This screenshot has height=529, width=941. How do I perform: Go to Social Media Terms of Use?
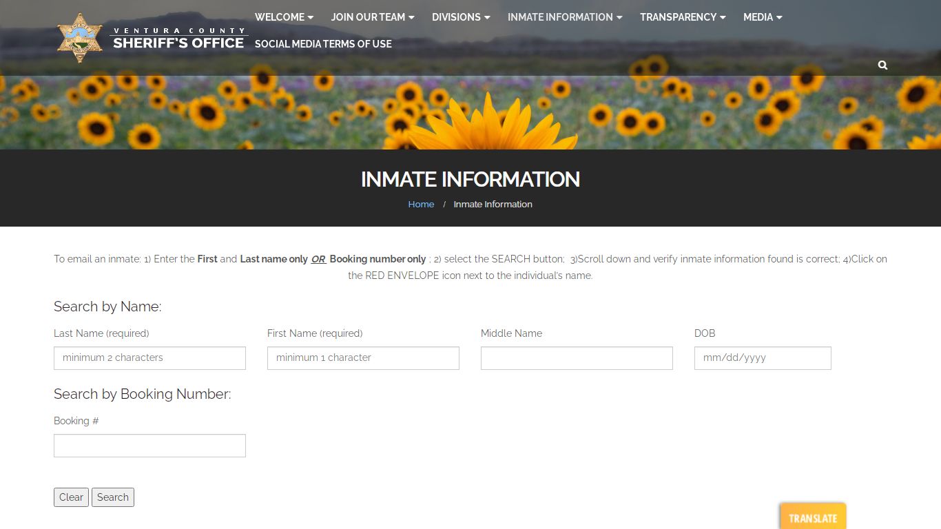pyautogui.click(x=323, y=43)
